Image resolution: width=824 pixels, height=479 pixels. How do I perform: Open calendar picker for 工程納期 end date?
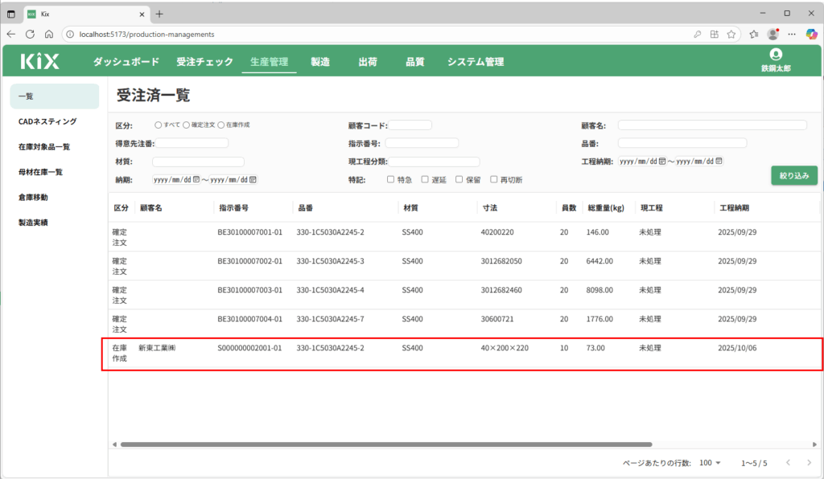(x=719, y=161)
